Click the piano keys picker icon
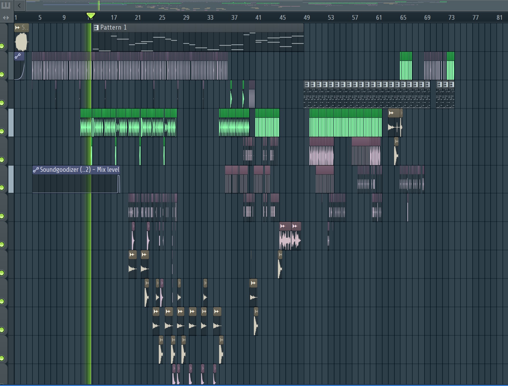The width and height of the screenshot is (508, 386). [x=6, y=5]
